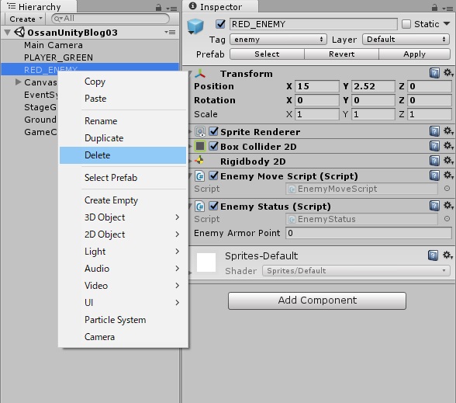Image resolution: width=456 pixels, height=403 pixels.
Task: Open Inspector panel options menu icon
Action: tap(447, 9)
